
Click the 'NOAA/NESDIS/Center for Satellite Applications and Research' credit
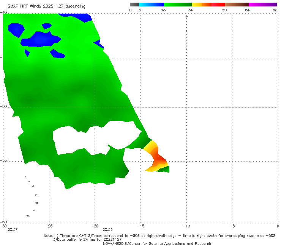[x=157, y=243]
